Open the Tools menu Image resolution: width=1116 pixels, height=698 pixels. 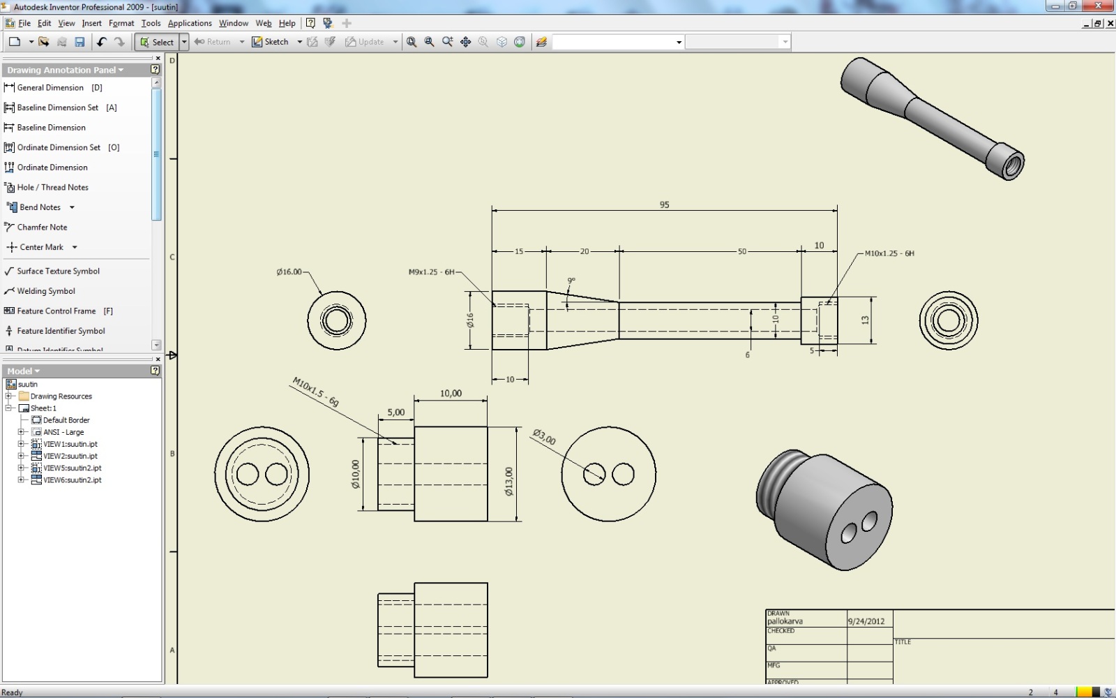151,23
